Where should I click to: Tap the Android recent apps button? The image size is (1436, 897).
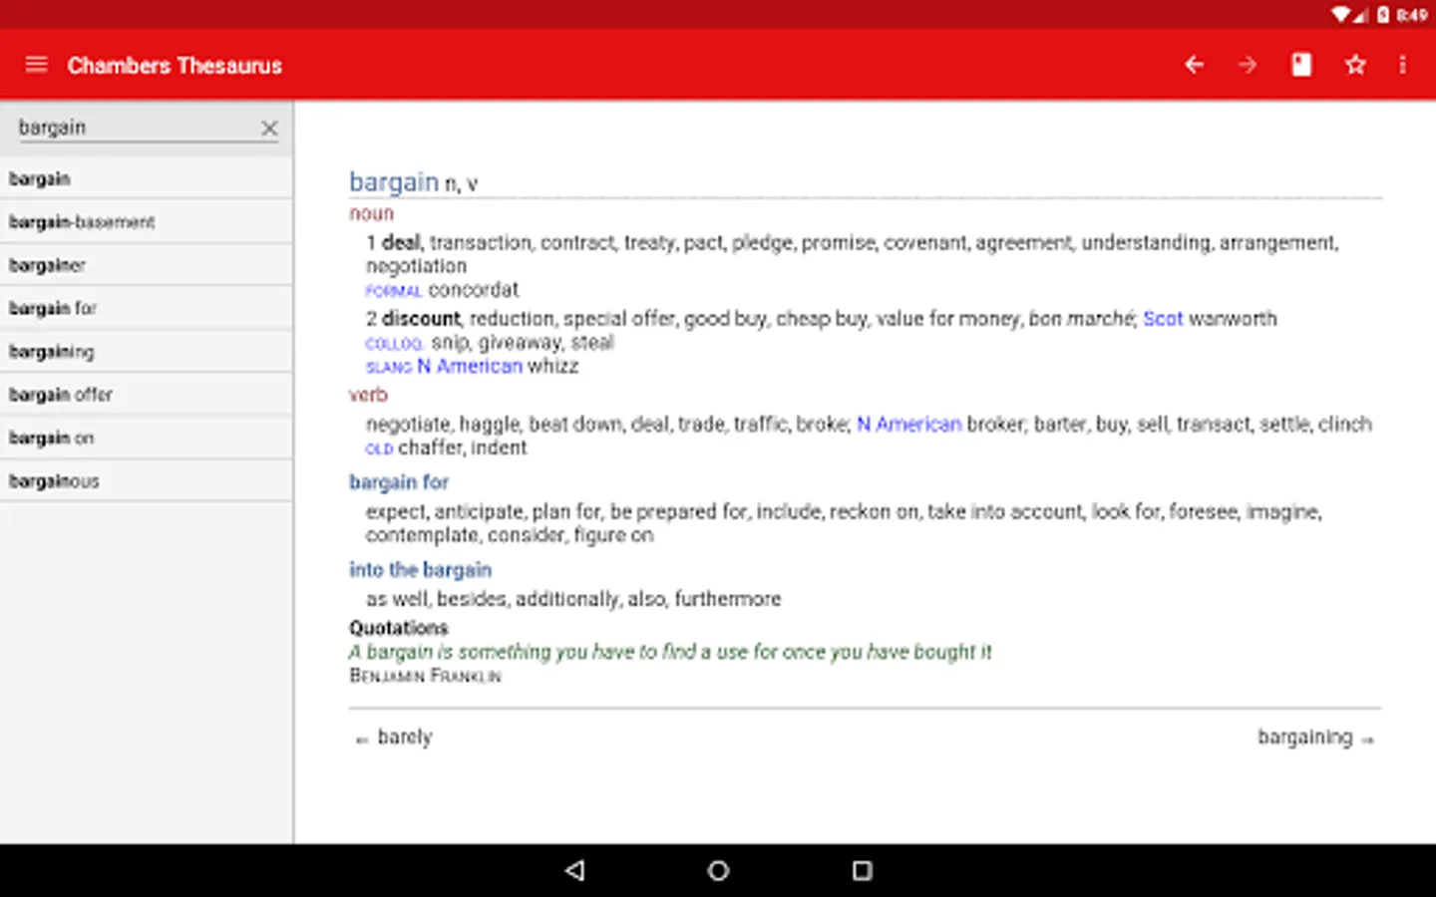(x=863, y=870)
